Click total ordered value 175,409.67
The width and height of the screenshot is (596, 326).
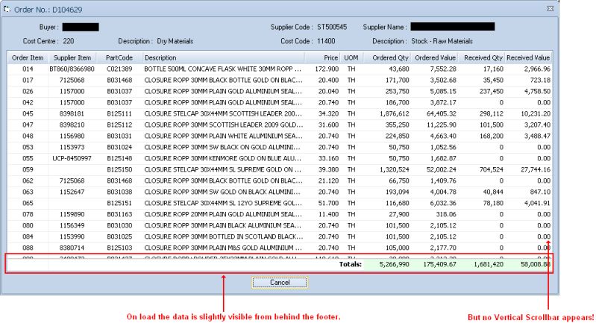(439, 264)
